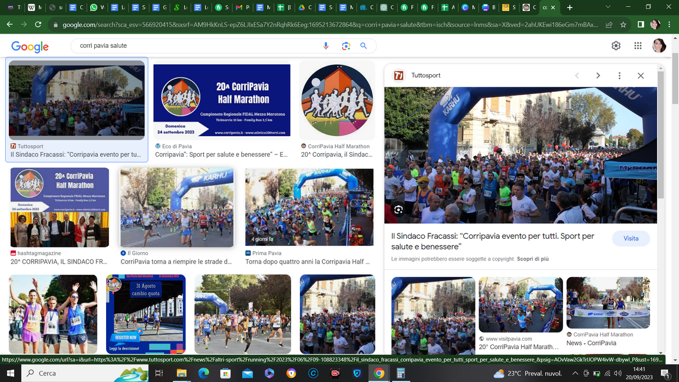This screenshot has width=679, height=382.
Task: Show next image in preview panel
Action: [598, 75]
